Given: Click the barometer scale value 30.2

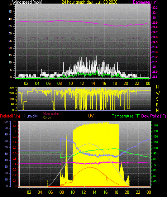Looking at the screenshot, I should pyautogui.click(x=155, y=8).
